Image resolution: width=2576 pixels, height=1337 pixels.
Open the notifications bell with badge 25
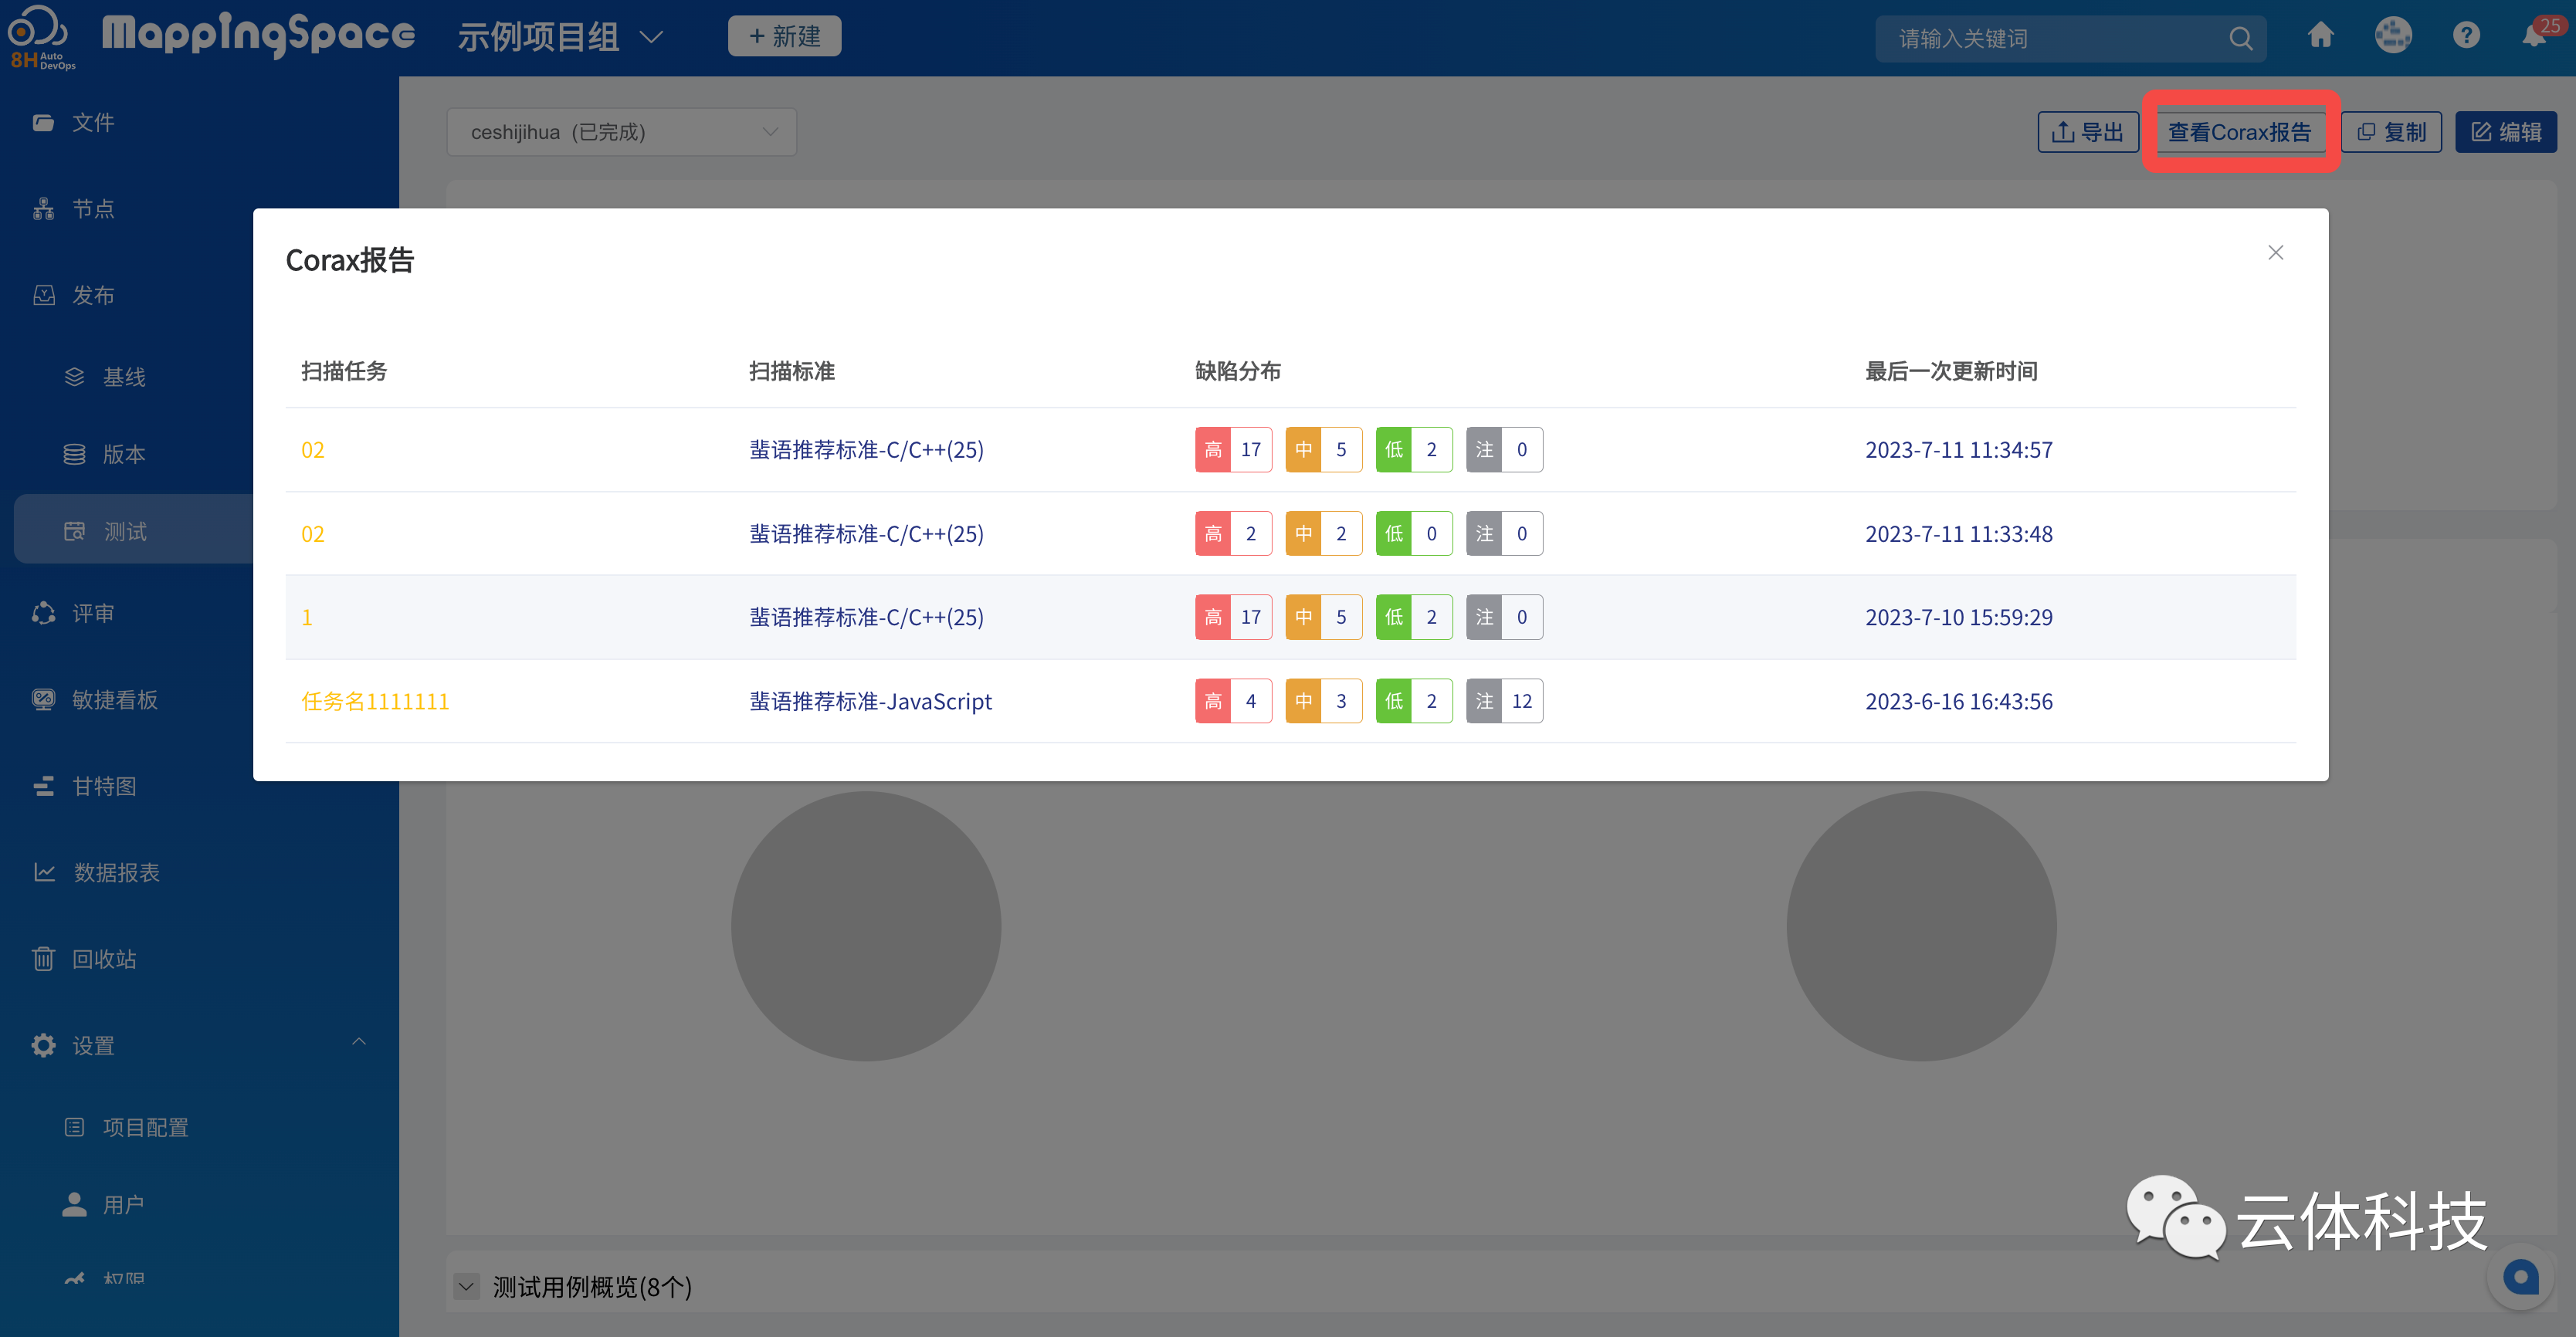tap(2536, 36)
